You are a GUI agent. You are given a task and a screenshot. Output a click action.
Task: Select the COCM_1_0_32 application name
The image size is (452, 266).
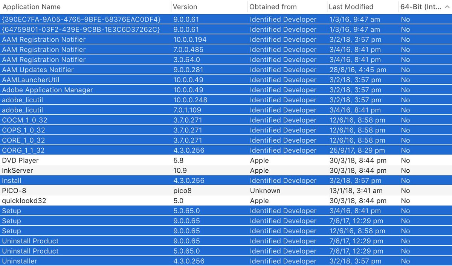tap(24, 120)
